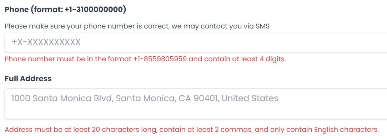
Task: Click the Full Address label
Action: pyautogui.click(x=28, y=79)
